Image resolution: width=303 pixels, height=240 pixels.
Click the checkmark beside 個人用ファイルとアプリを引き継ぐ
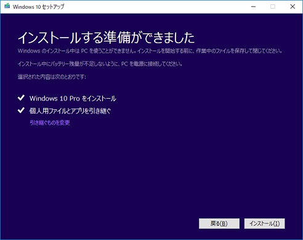tap(21, 110)
